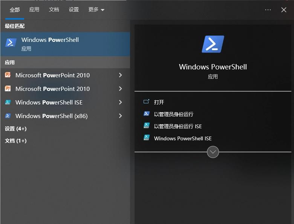Expand the second Microsoft PowerPoint 2010 arrow
The image size is (294, 224).
(x=120, y=89)
